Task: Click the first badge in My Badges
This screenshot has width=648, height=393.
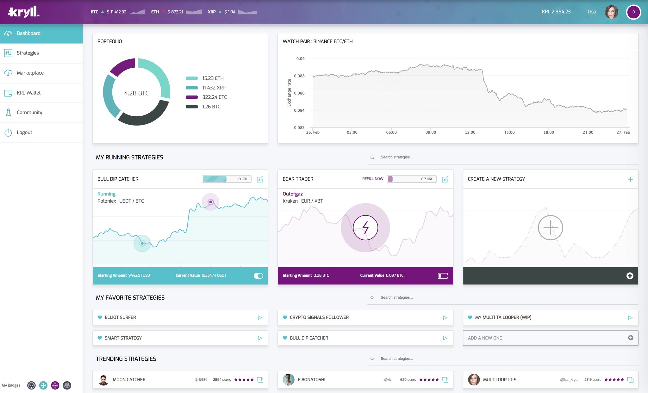Action: click(x=31, y=385)
